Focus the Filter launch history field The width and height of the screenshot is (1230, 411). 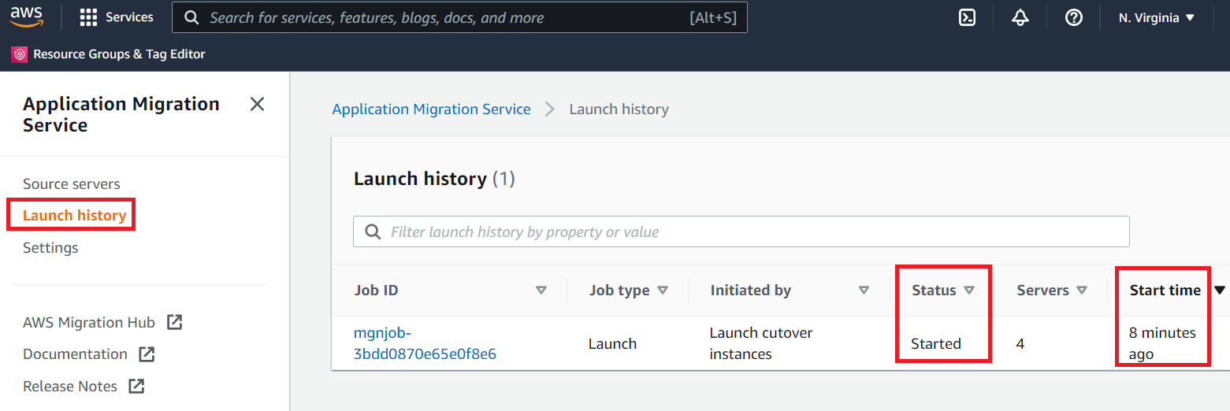tap(741, 231)
